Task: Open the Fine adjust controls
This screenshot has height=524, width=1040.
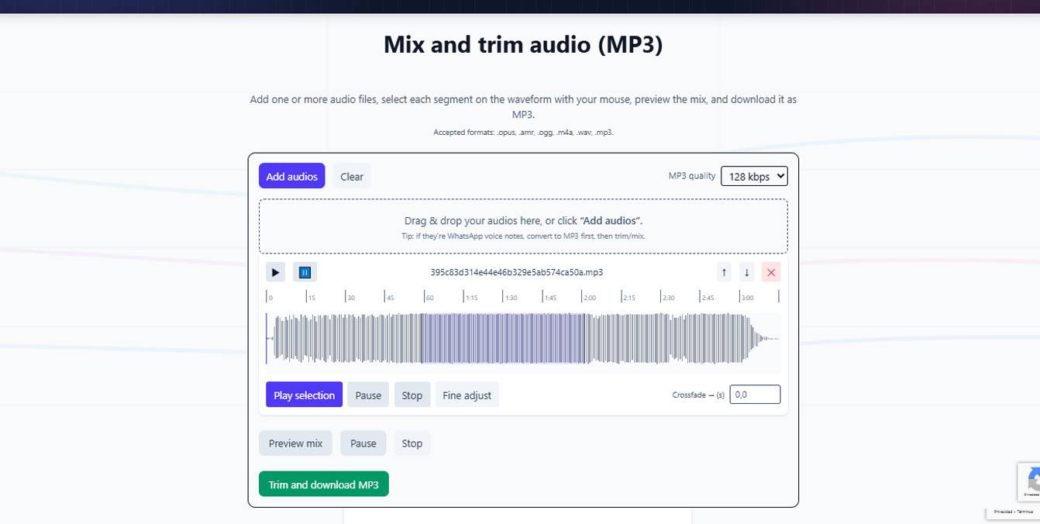Action: (x=467, y=395)
